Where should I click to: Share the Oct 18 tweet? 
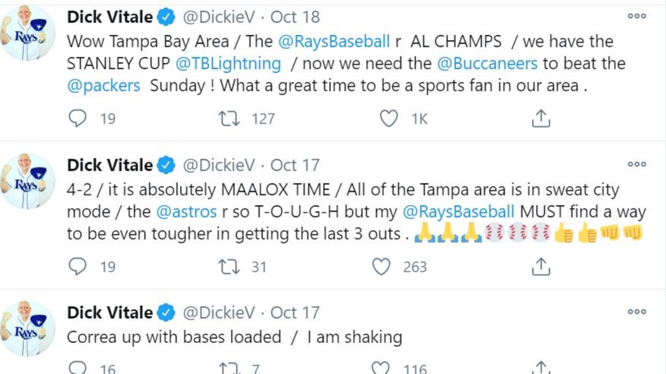point(541,118)
